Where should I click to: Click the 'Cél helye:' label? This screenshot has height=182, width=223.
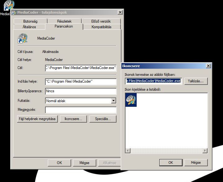25,60
